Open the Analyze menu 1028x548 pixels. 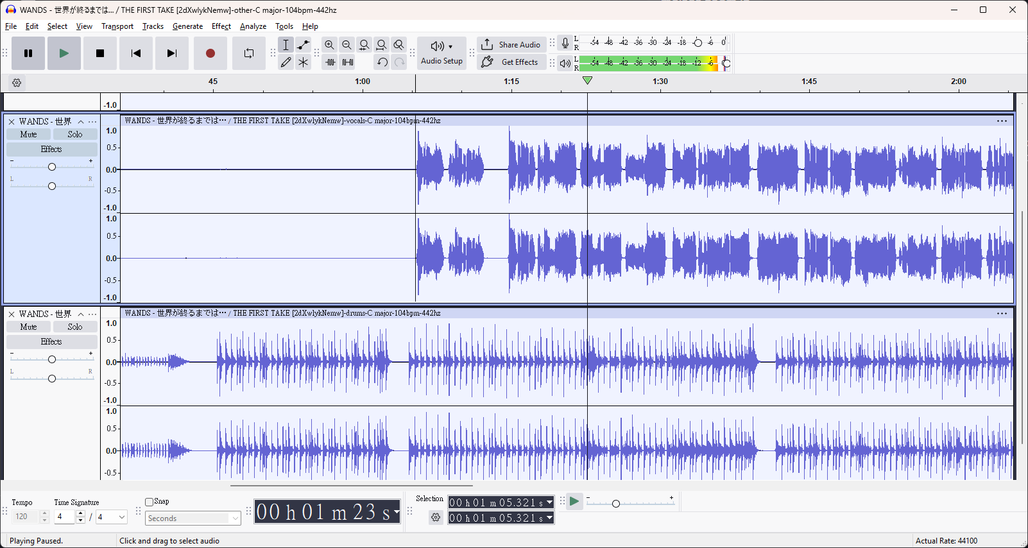pyautogui.click(x=253, y=26)
